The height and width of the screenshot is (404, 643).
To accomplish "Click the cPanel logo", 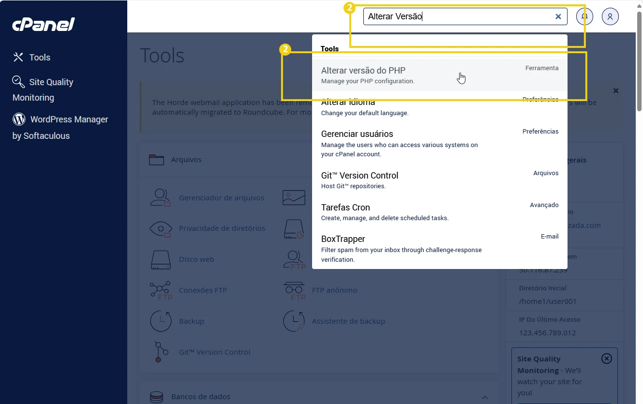I will tap(44, 24).
